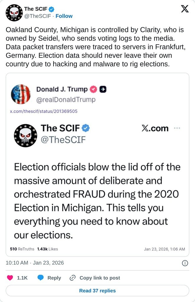Open the x.com/thescif/status link
Screen dimensions: 195x302
click(x=44, y=111)
